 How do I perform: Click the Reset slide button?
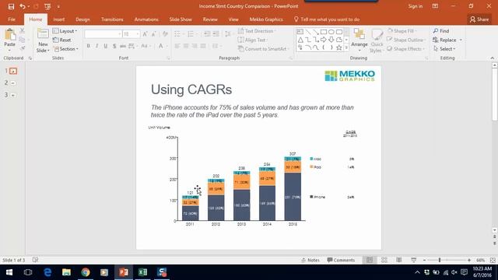coord(62,40)
